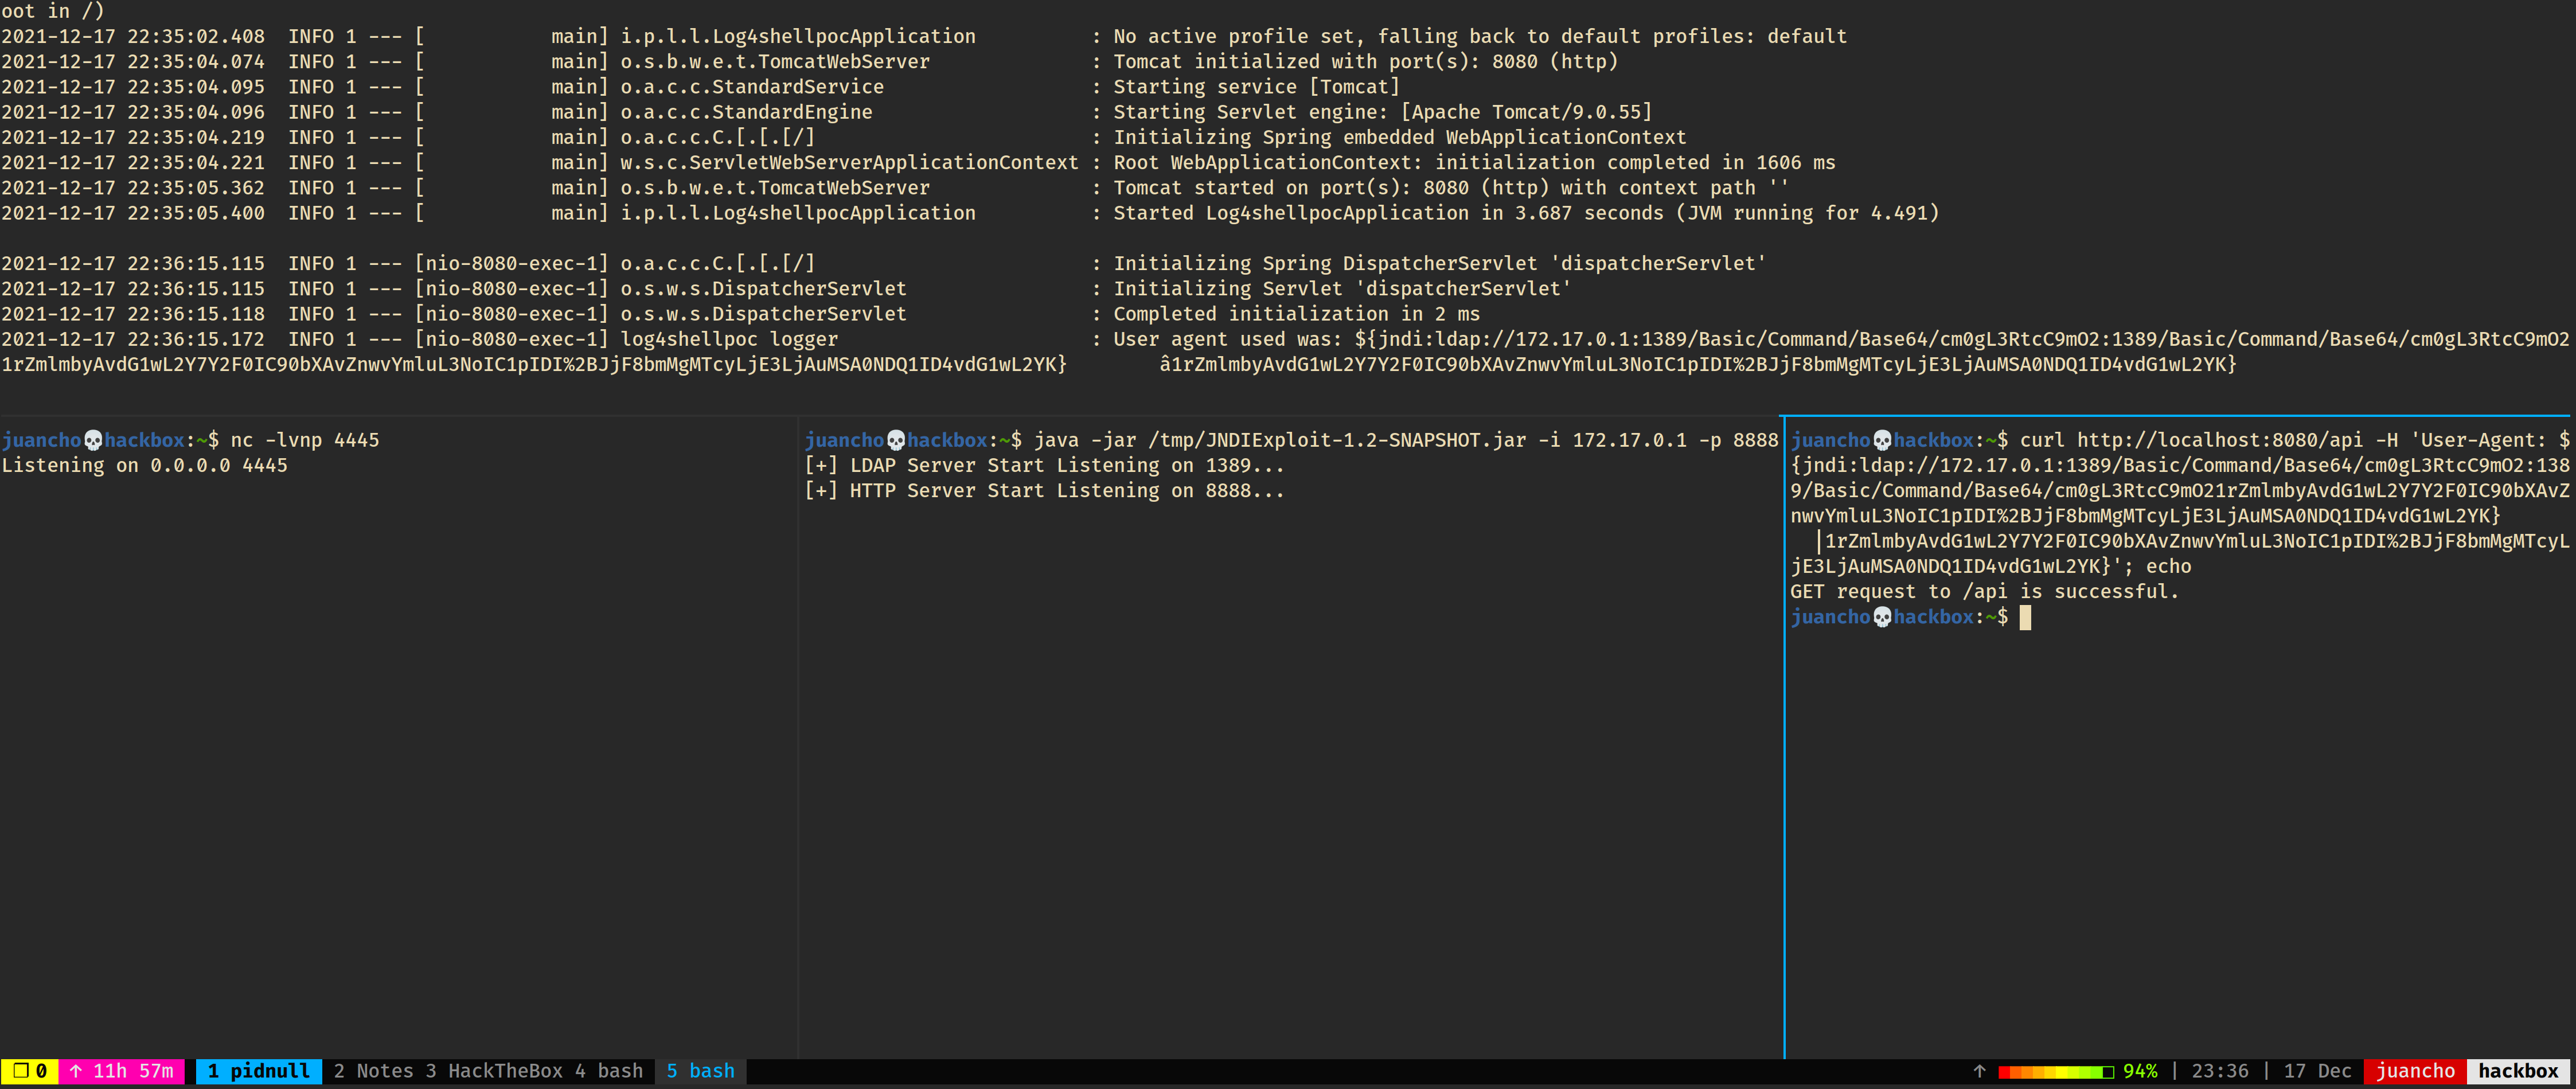Screen dimensions: 2576x1089
Task: Select tmux window 5 bash
Action: click(700, 1071)
